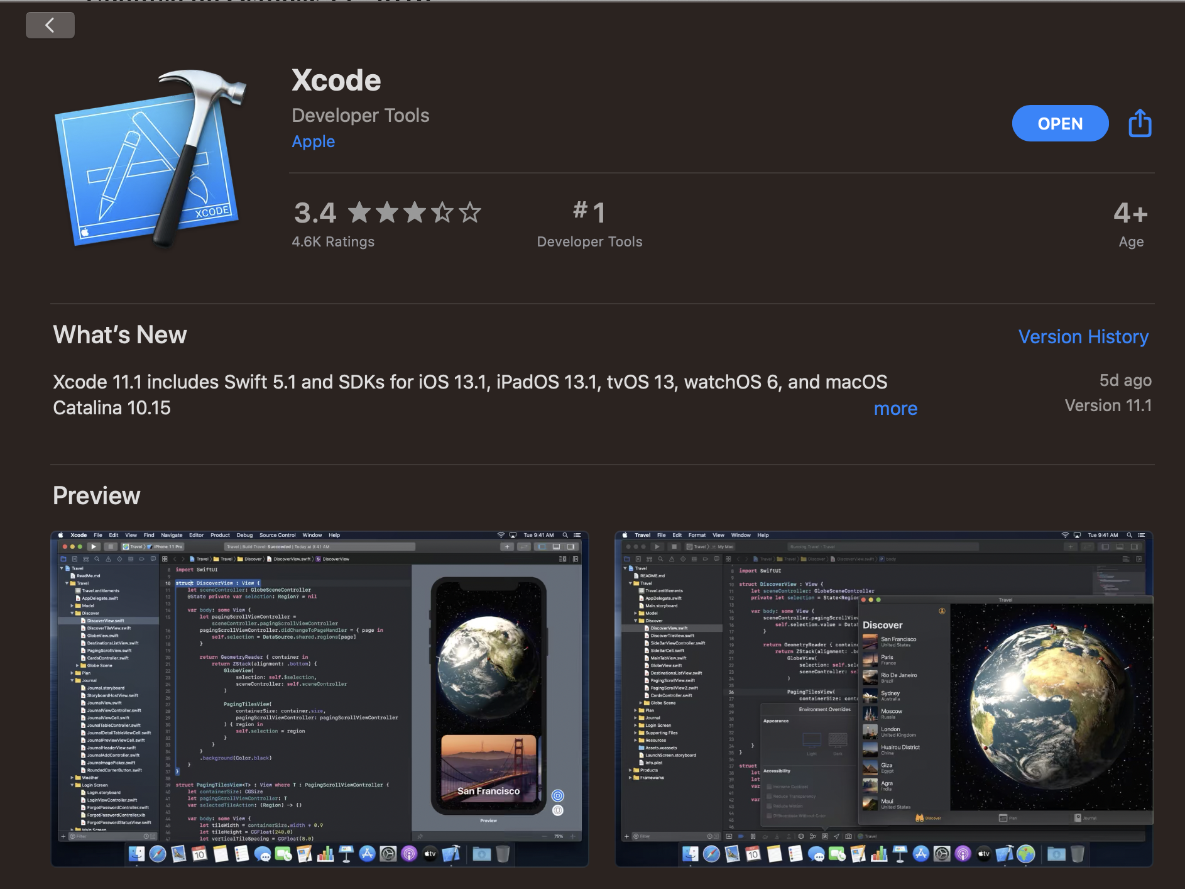Open Xcode with the OPEN button
Image resolution: width=1185 pixels, height=889 pixels.
click(1060, 123)
